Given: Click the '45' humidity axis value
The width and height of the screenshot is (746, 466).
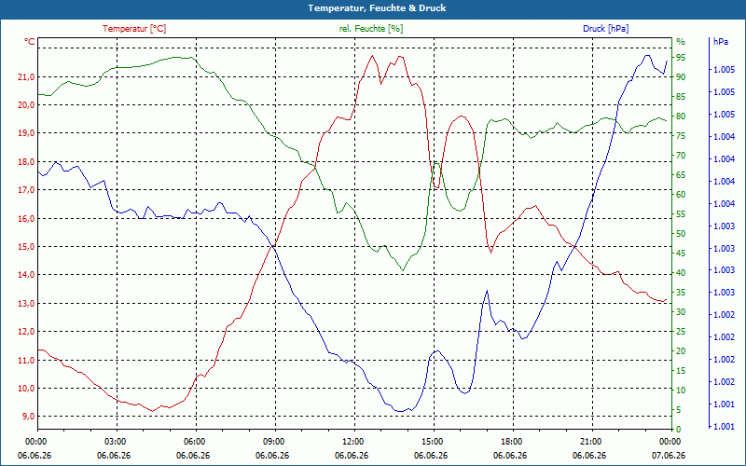Looking at the screenshot, I should 681,254.
